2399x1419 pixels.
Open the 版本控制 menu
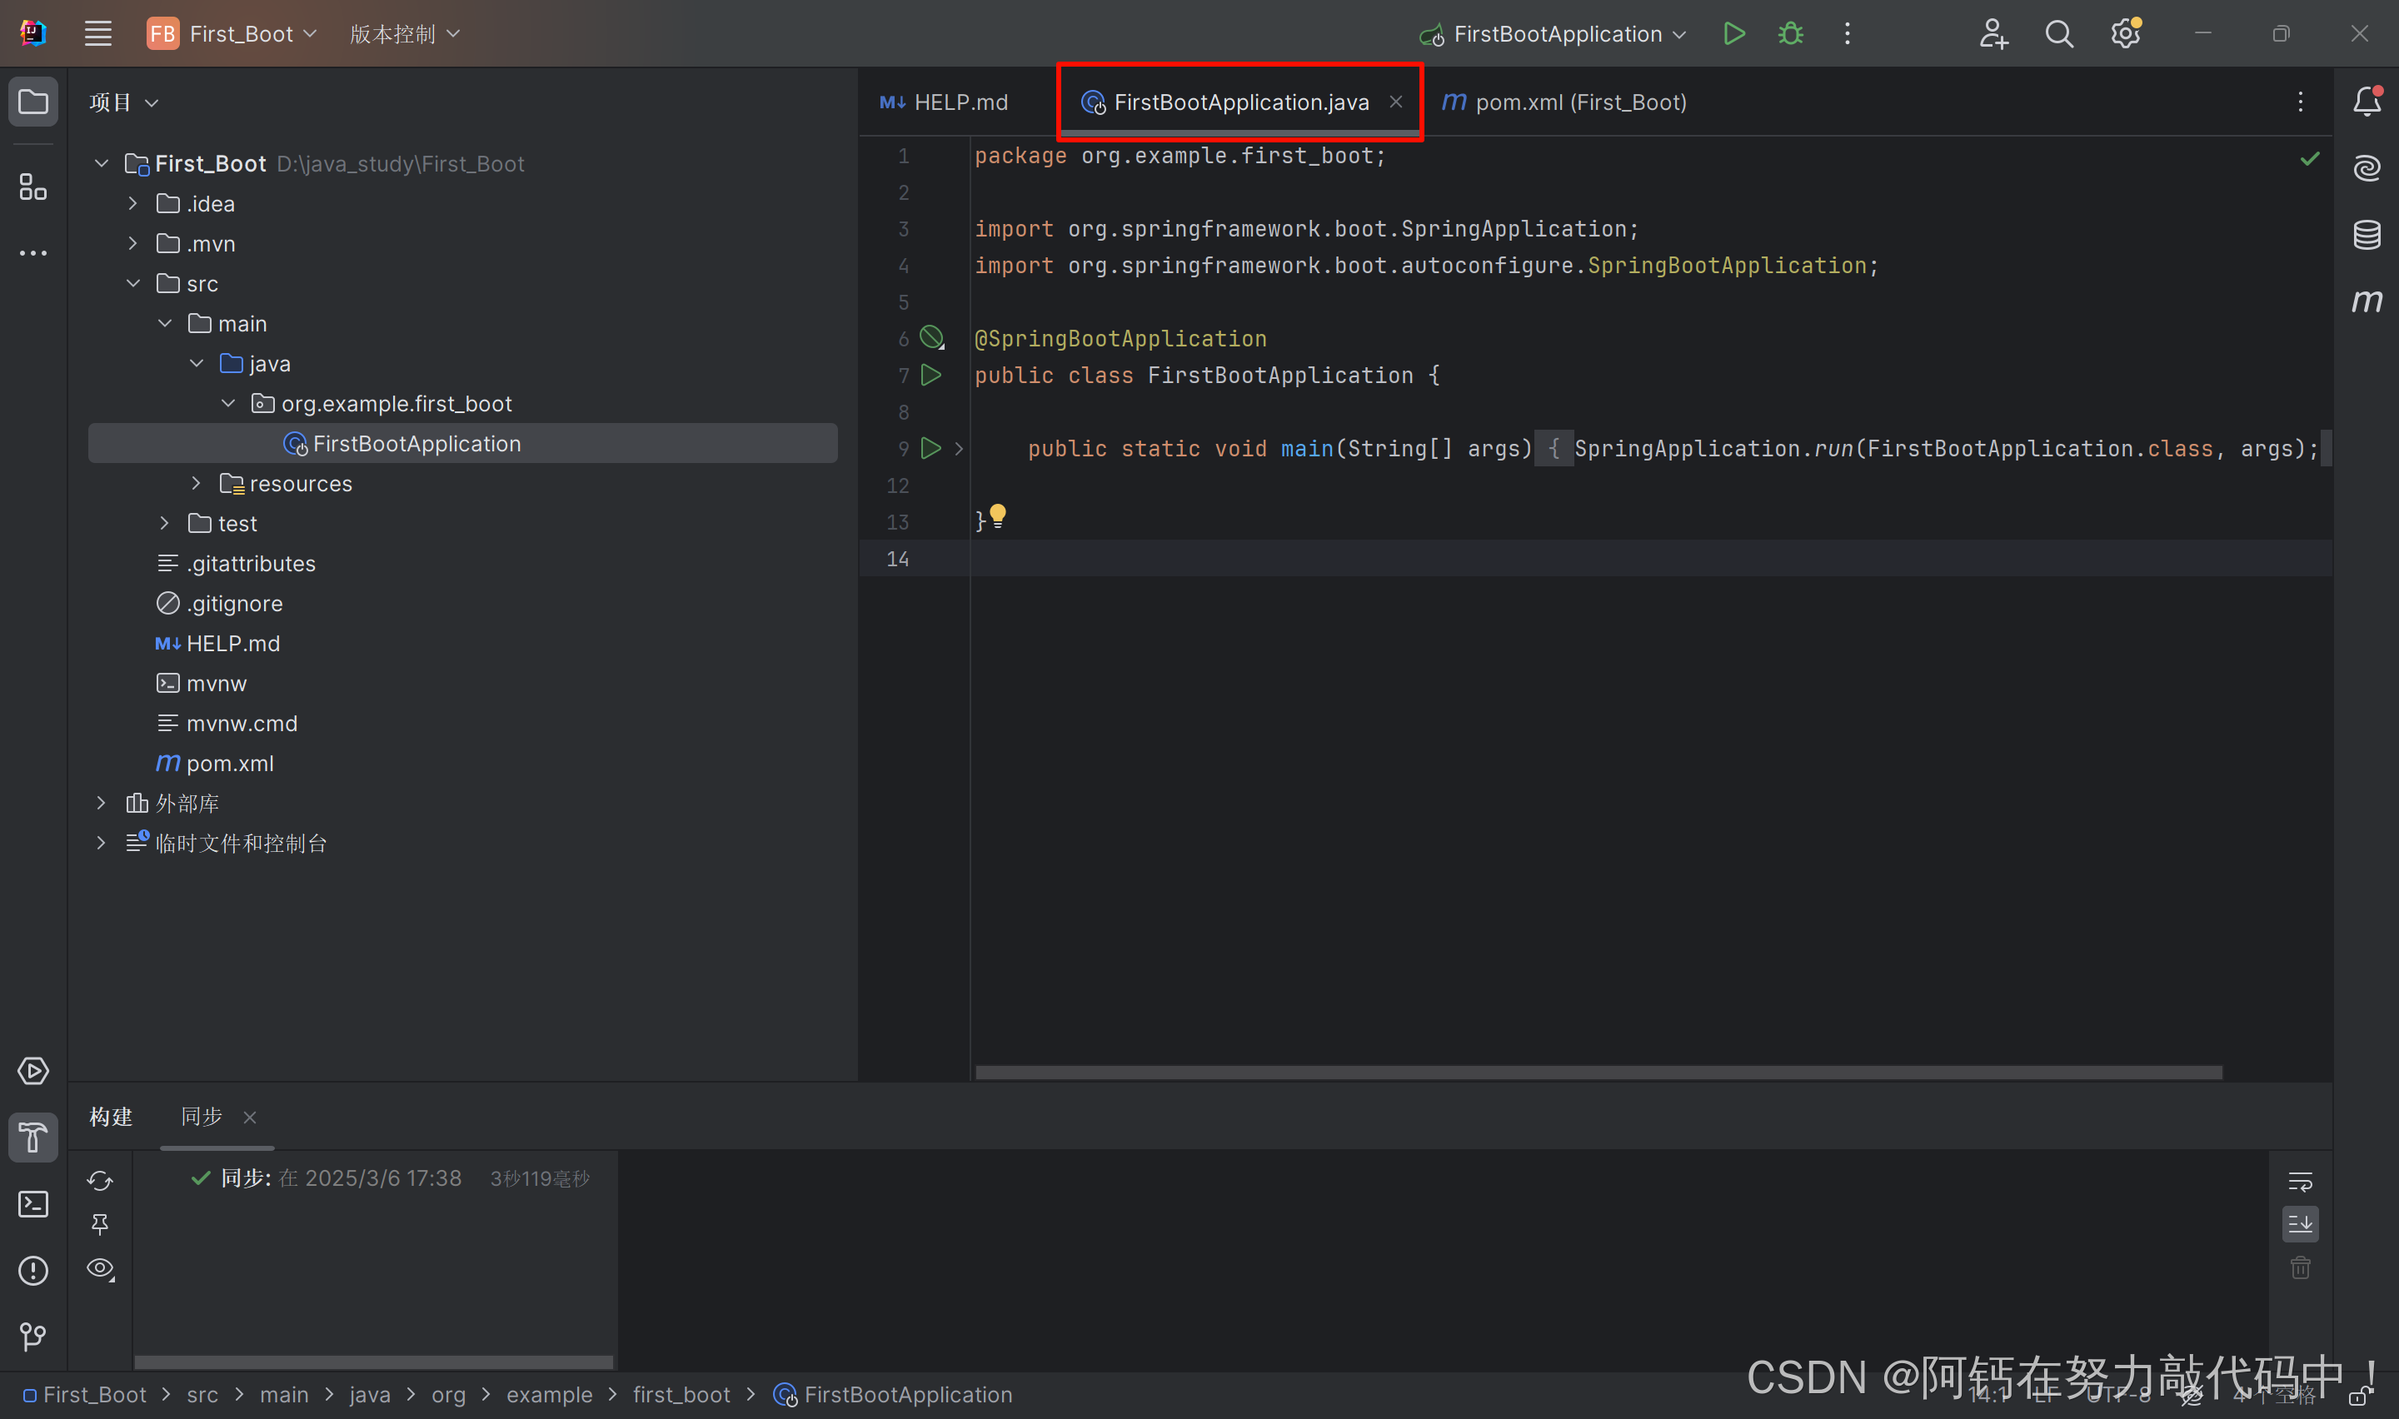(x=403, y=34)
